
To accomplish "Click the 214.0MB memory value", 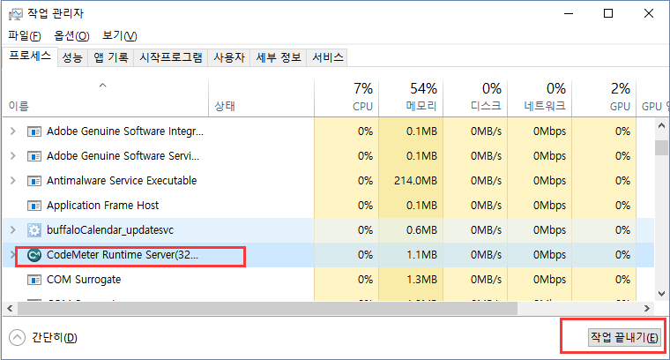I will 415,181.
